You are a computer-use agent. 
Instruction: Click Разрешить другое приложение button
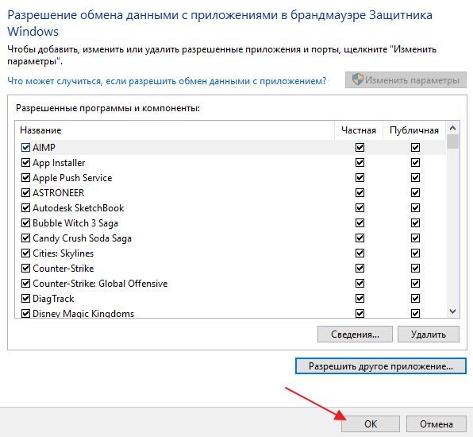coord(381,366)
